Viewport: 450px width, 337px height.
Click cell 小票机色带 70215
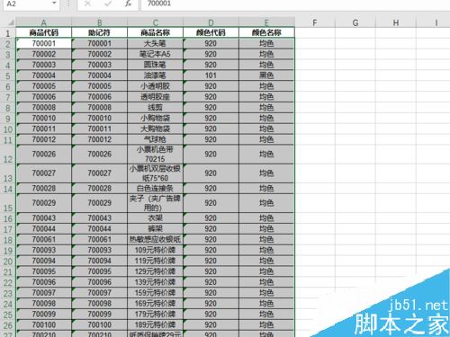coord(156,155)
